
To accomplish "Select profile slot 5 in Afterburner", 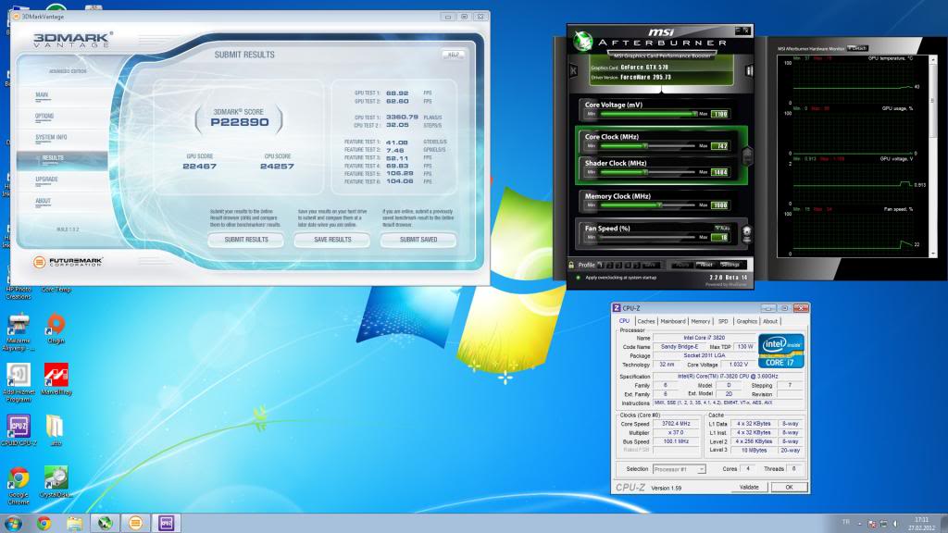I will tap(637, 265).
